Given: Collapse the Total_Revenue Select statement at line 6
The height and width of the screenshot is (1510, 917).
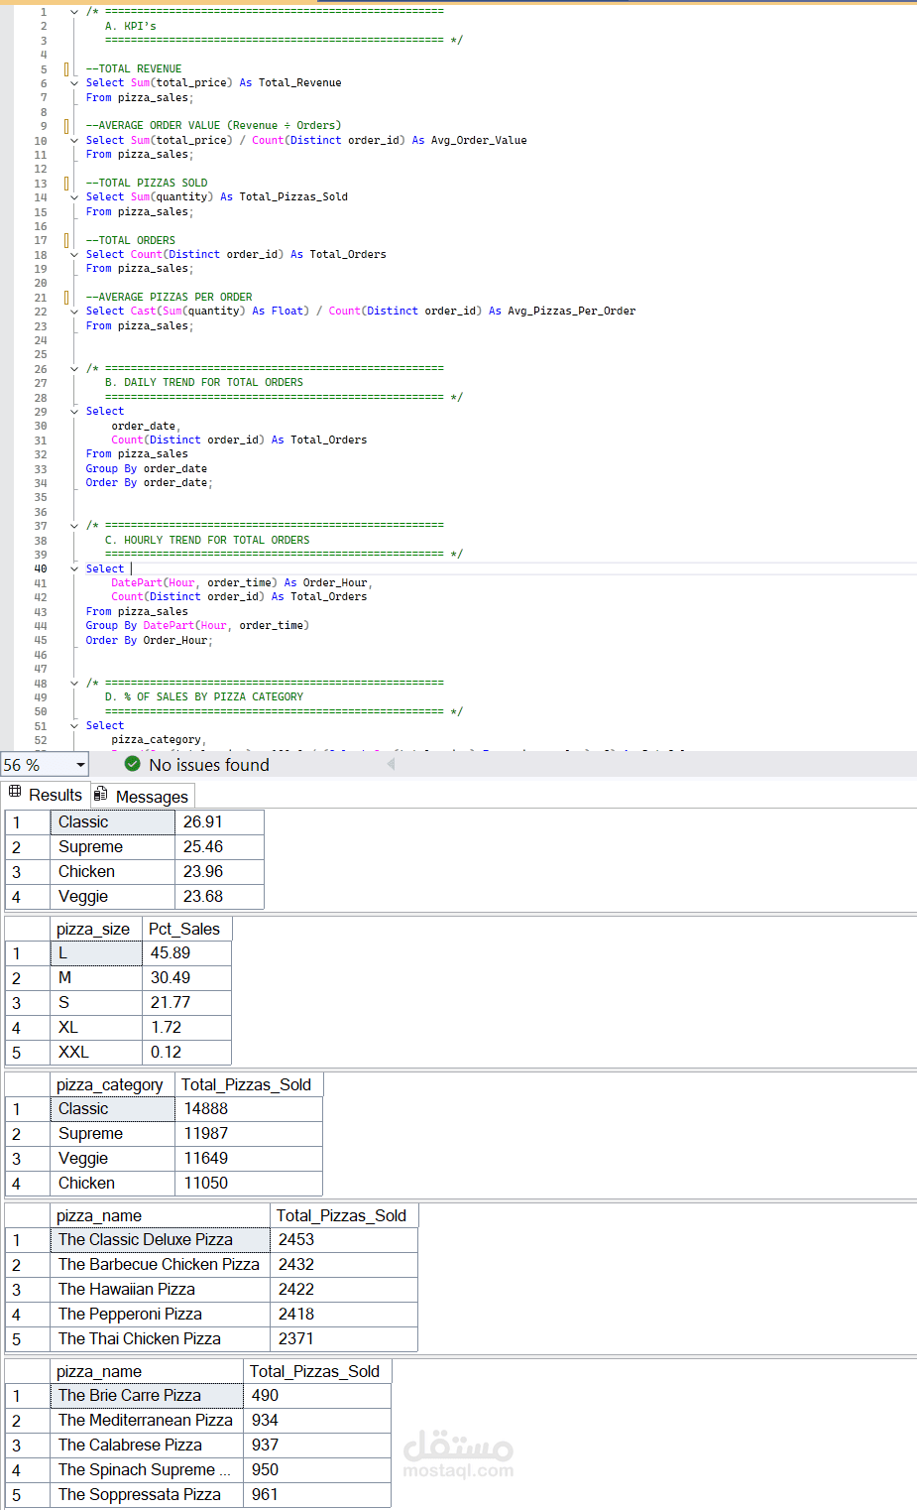Looking at the screenshot, I should [74, 83].
